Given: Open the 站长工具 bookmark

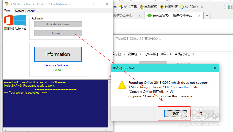Looking at the screenshot, I should pos(128,7).
